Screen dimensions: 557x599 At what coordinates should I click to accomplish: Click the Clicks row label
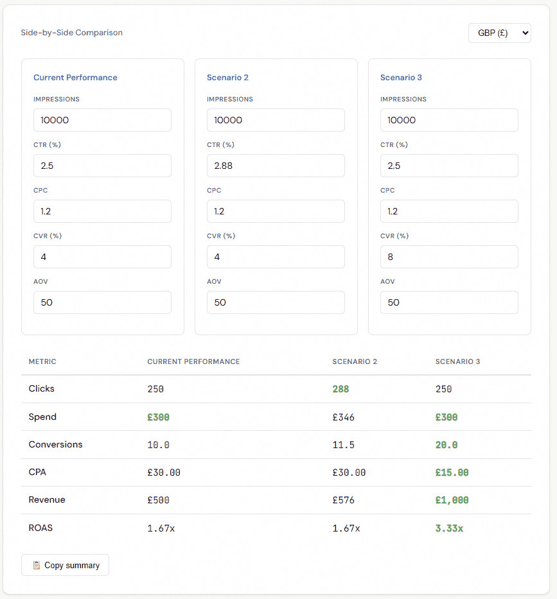tap(41, 388)
